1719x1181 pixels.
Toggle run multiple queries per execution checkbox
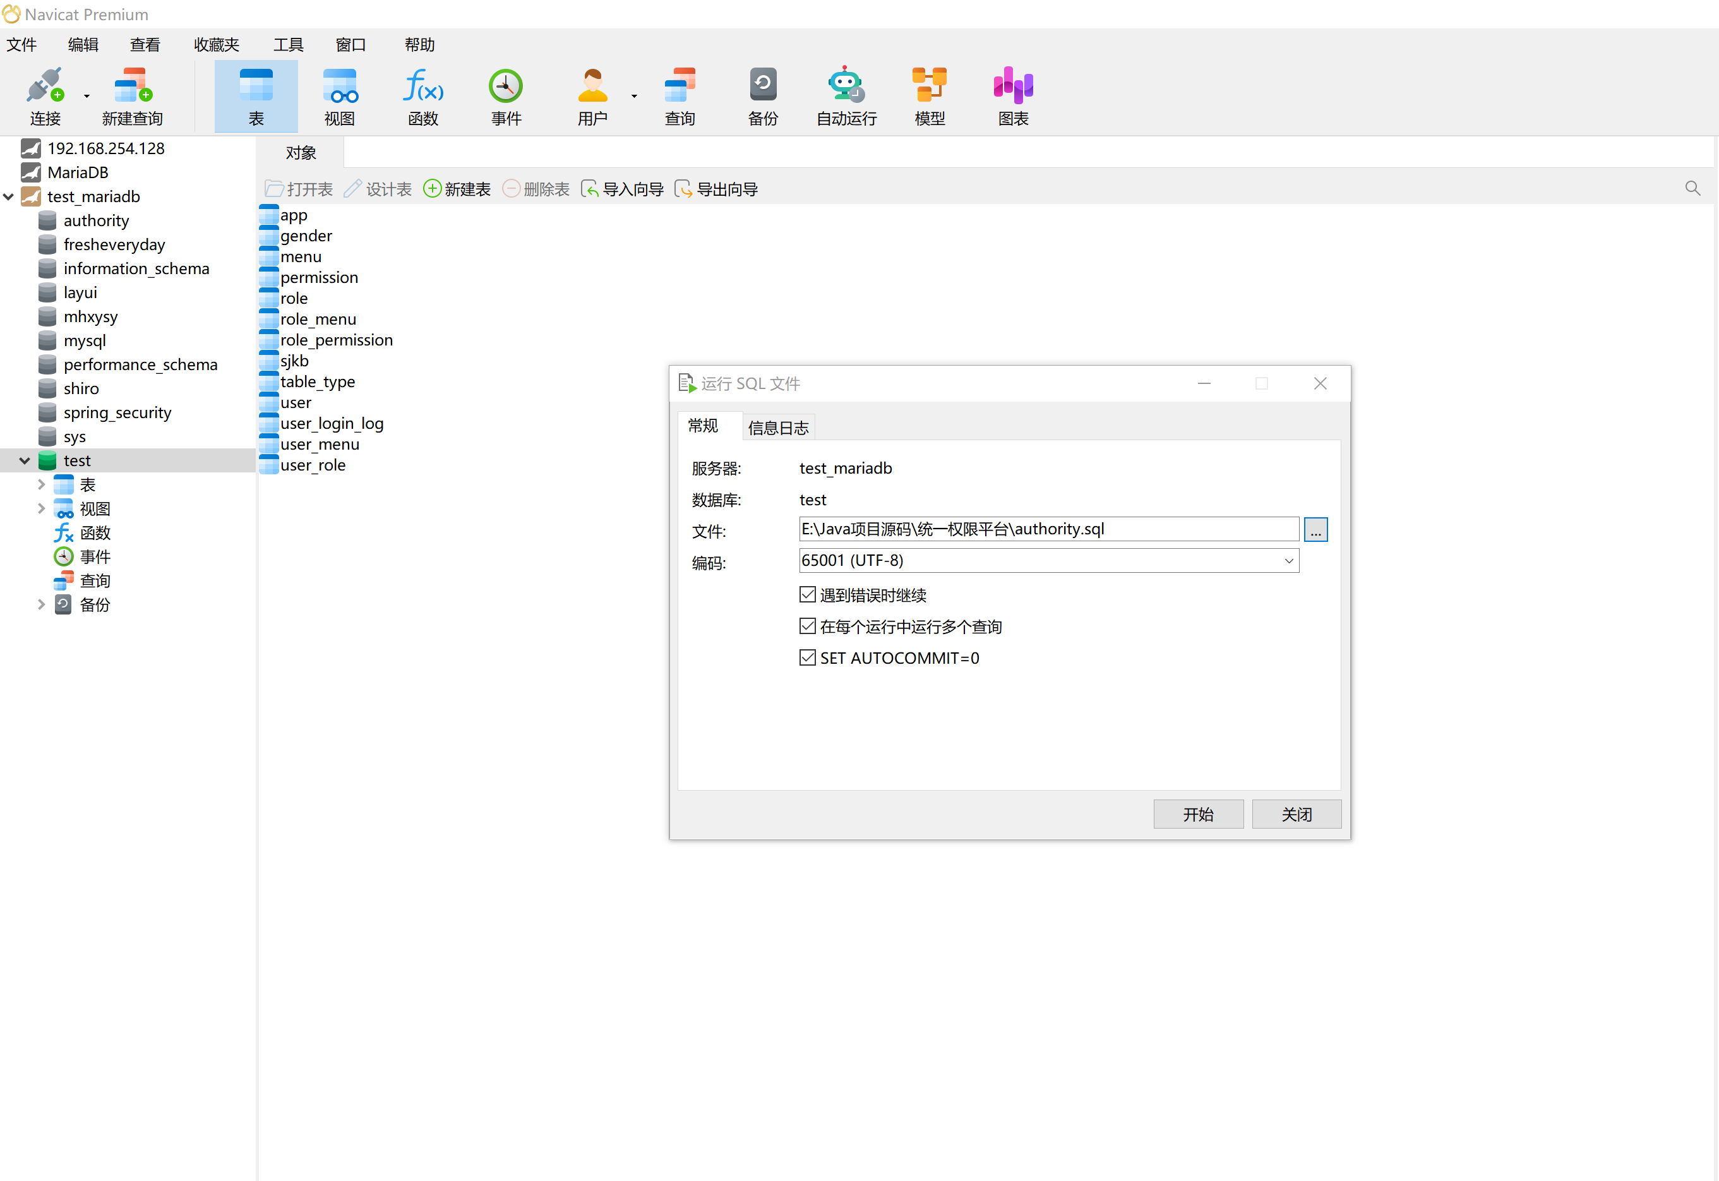(x=807, y=626)
